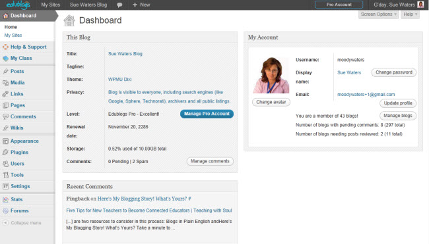Click the Change avatar button
The width and height of the screenshot is (429, 244).
271,102
